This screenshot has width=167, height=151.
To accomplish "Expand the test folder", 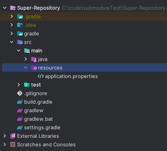I will 19,85.
